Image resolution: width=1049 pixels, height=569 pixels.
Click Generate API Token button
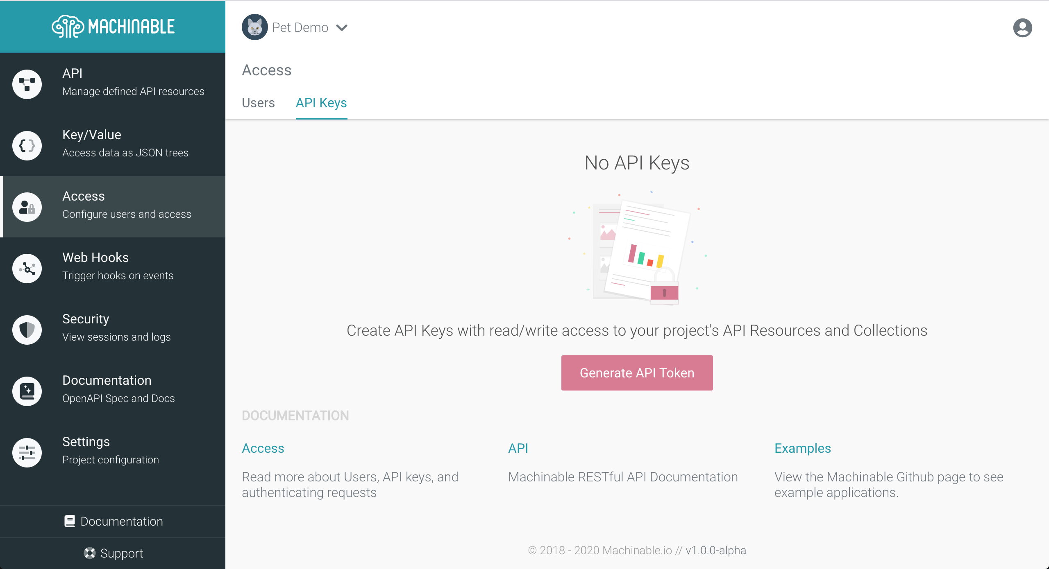tap(637, 372)
